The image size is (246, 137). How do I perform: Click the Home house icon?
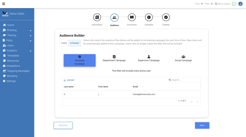point(4,25)
